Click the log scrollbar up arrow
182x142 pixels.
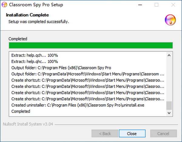click(x=169, y=55)
